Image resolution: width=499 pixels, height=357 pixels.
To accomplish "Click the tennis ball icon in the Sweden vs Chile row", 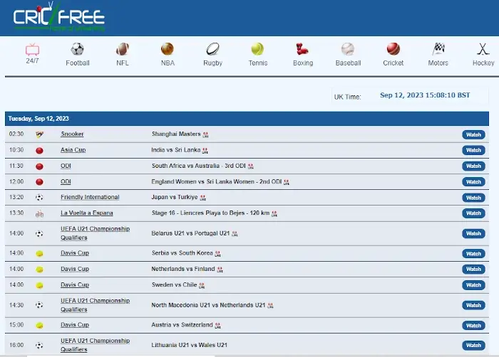I will click(39, 286).
